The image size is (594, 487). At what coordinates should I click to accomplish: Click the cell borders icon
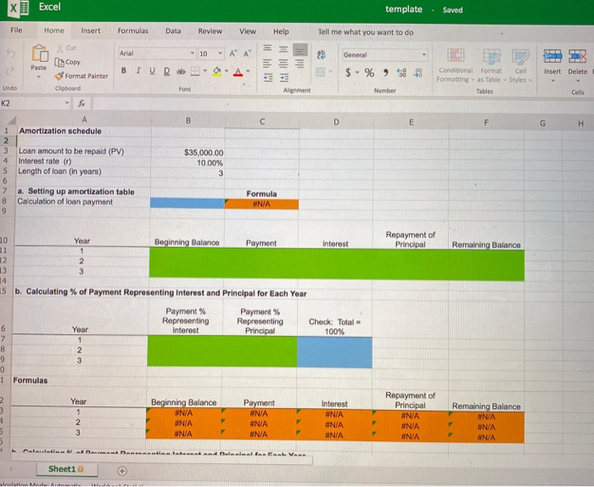coord(195,71)
